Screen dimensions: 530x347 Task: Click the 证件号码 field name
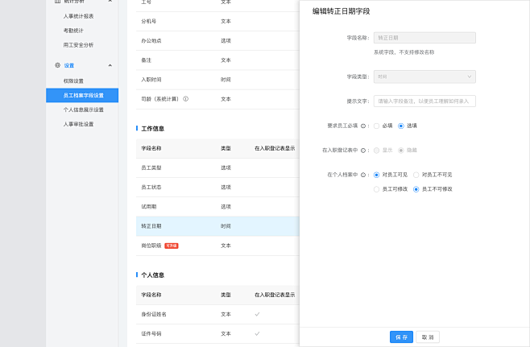tap(151, 334)
